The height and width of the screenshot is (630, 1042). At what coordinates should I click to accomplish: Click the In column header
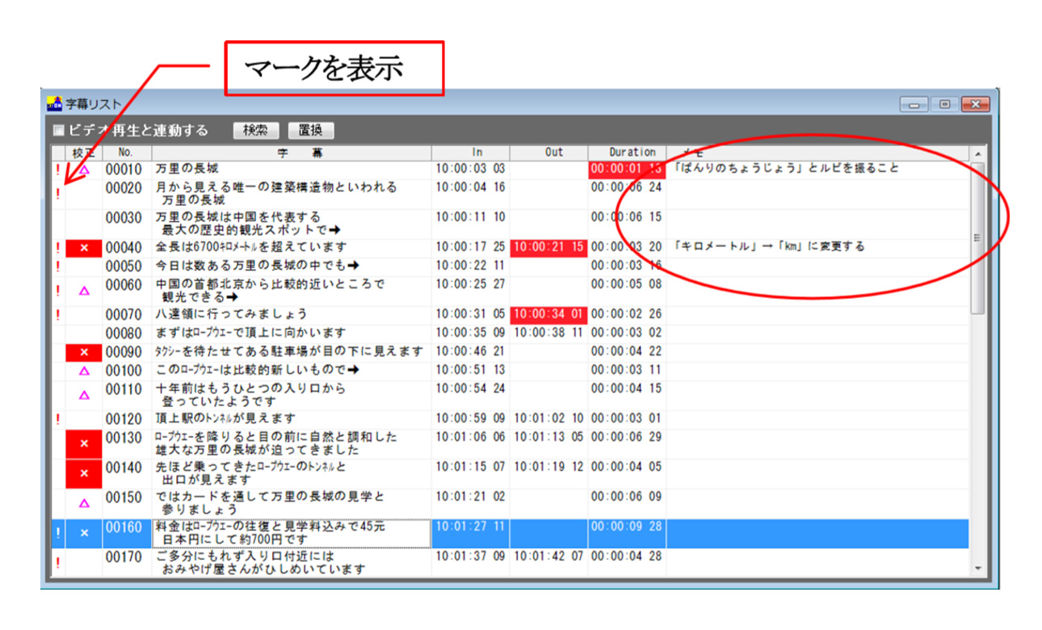(470, 152)
